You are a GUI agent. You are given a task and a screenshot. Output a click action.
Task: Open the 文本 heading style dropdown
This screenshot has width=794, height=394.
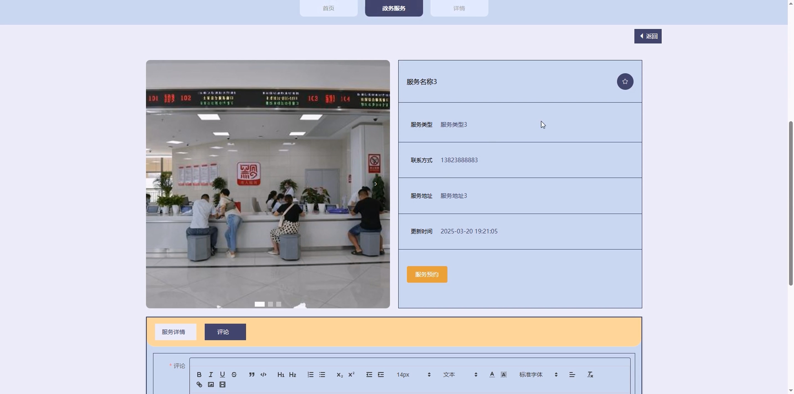pos(460,375)
